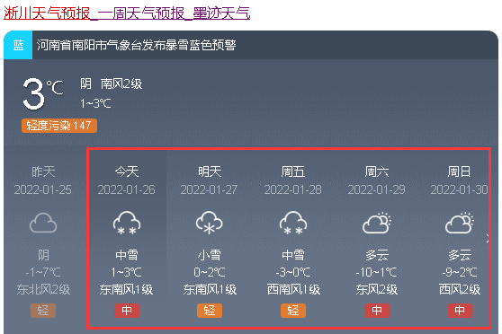Click the date 2022-01-29
Screen dimensions: 502x334
pos(377,189)
